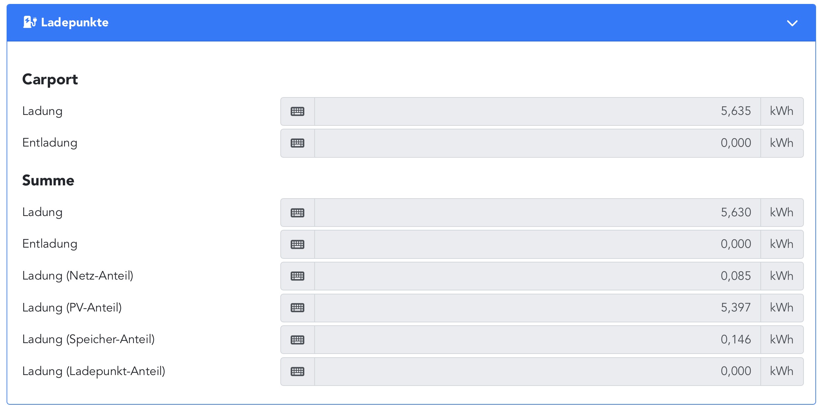Click the kWh unit next to PV-Anteil

(781, 308)
